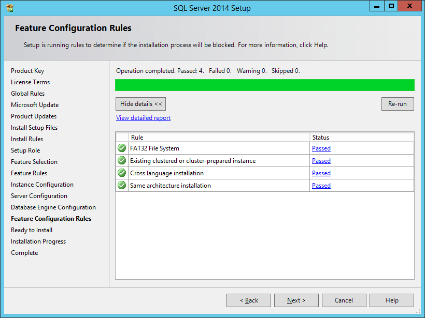This screenshot has width=425, height=318.
Task: Click the SQL Server Setup title bar icon
Action: (x=10, y=8)
